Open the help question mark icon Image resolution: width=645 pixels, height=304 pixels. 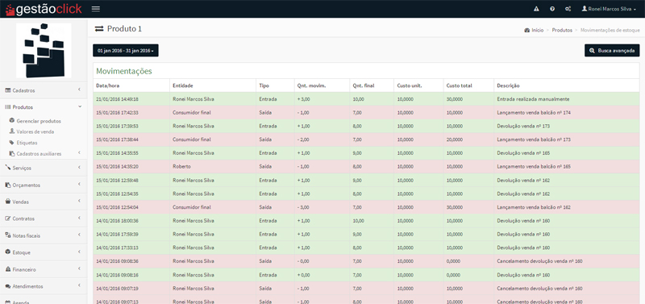pos(552,9)
